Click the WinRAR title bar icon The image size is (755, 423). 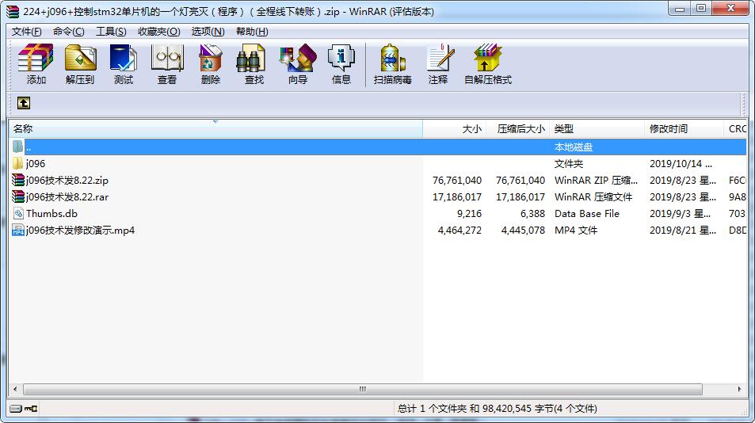pyautogui.click(x=13, y=12)
